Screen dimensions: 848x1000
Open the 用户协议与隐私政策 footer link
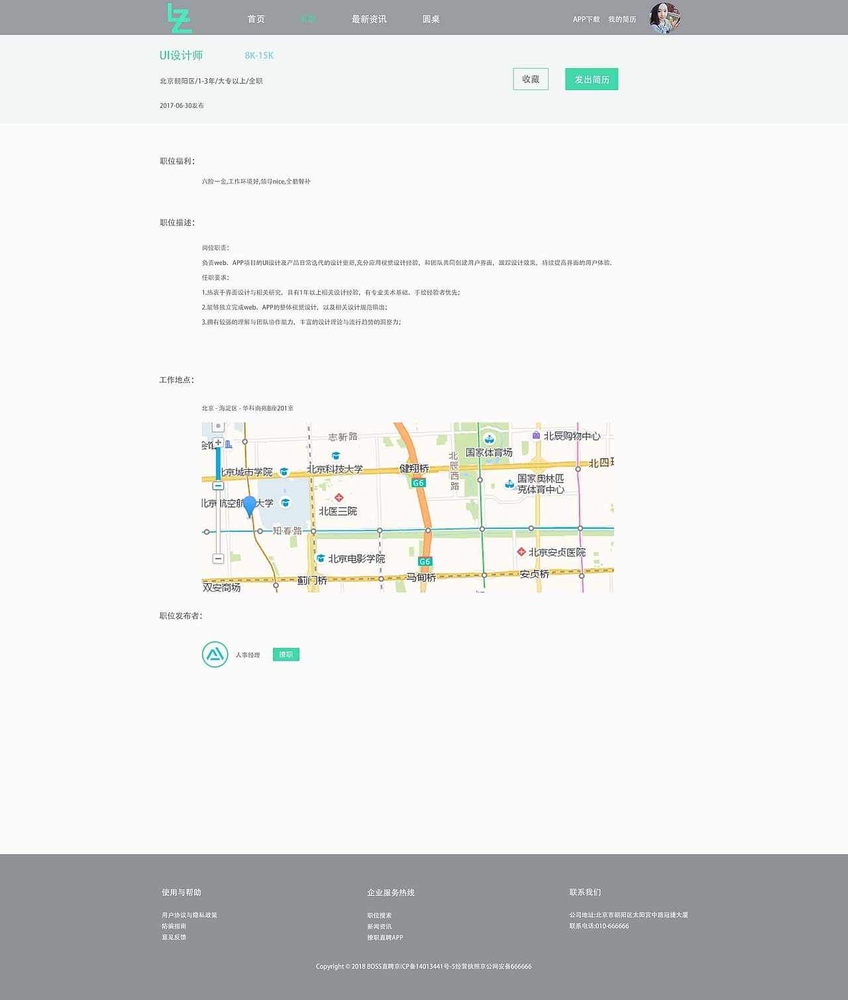pyautogui.click(x=189, y=915)
